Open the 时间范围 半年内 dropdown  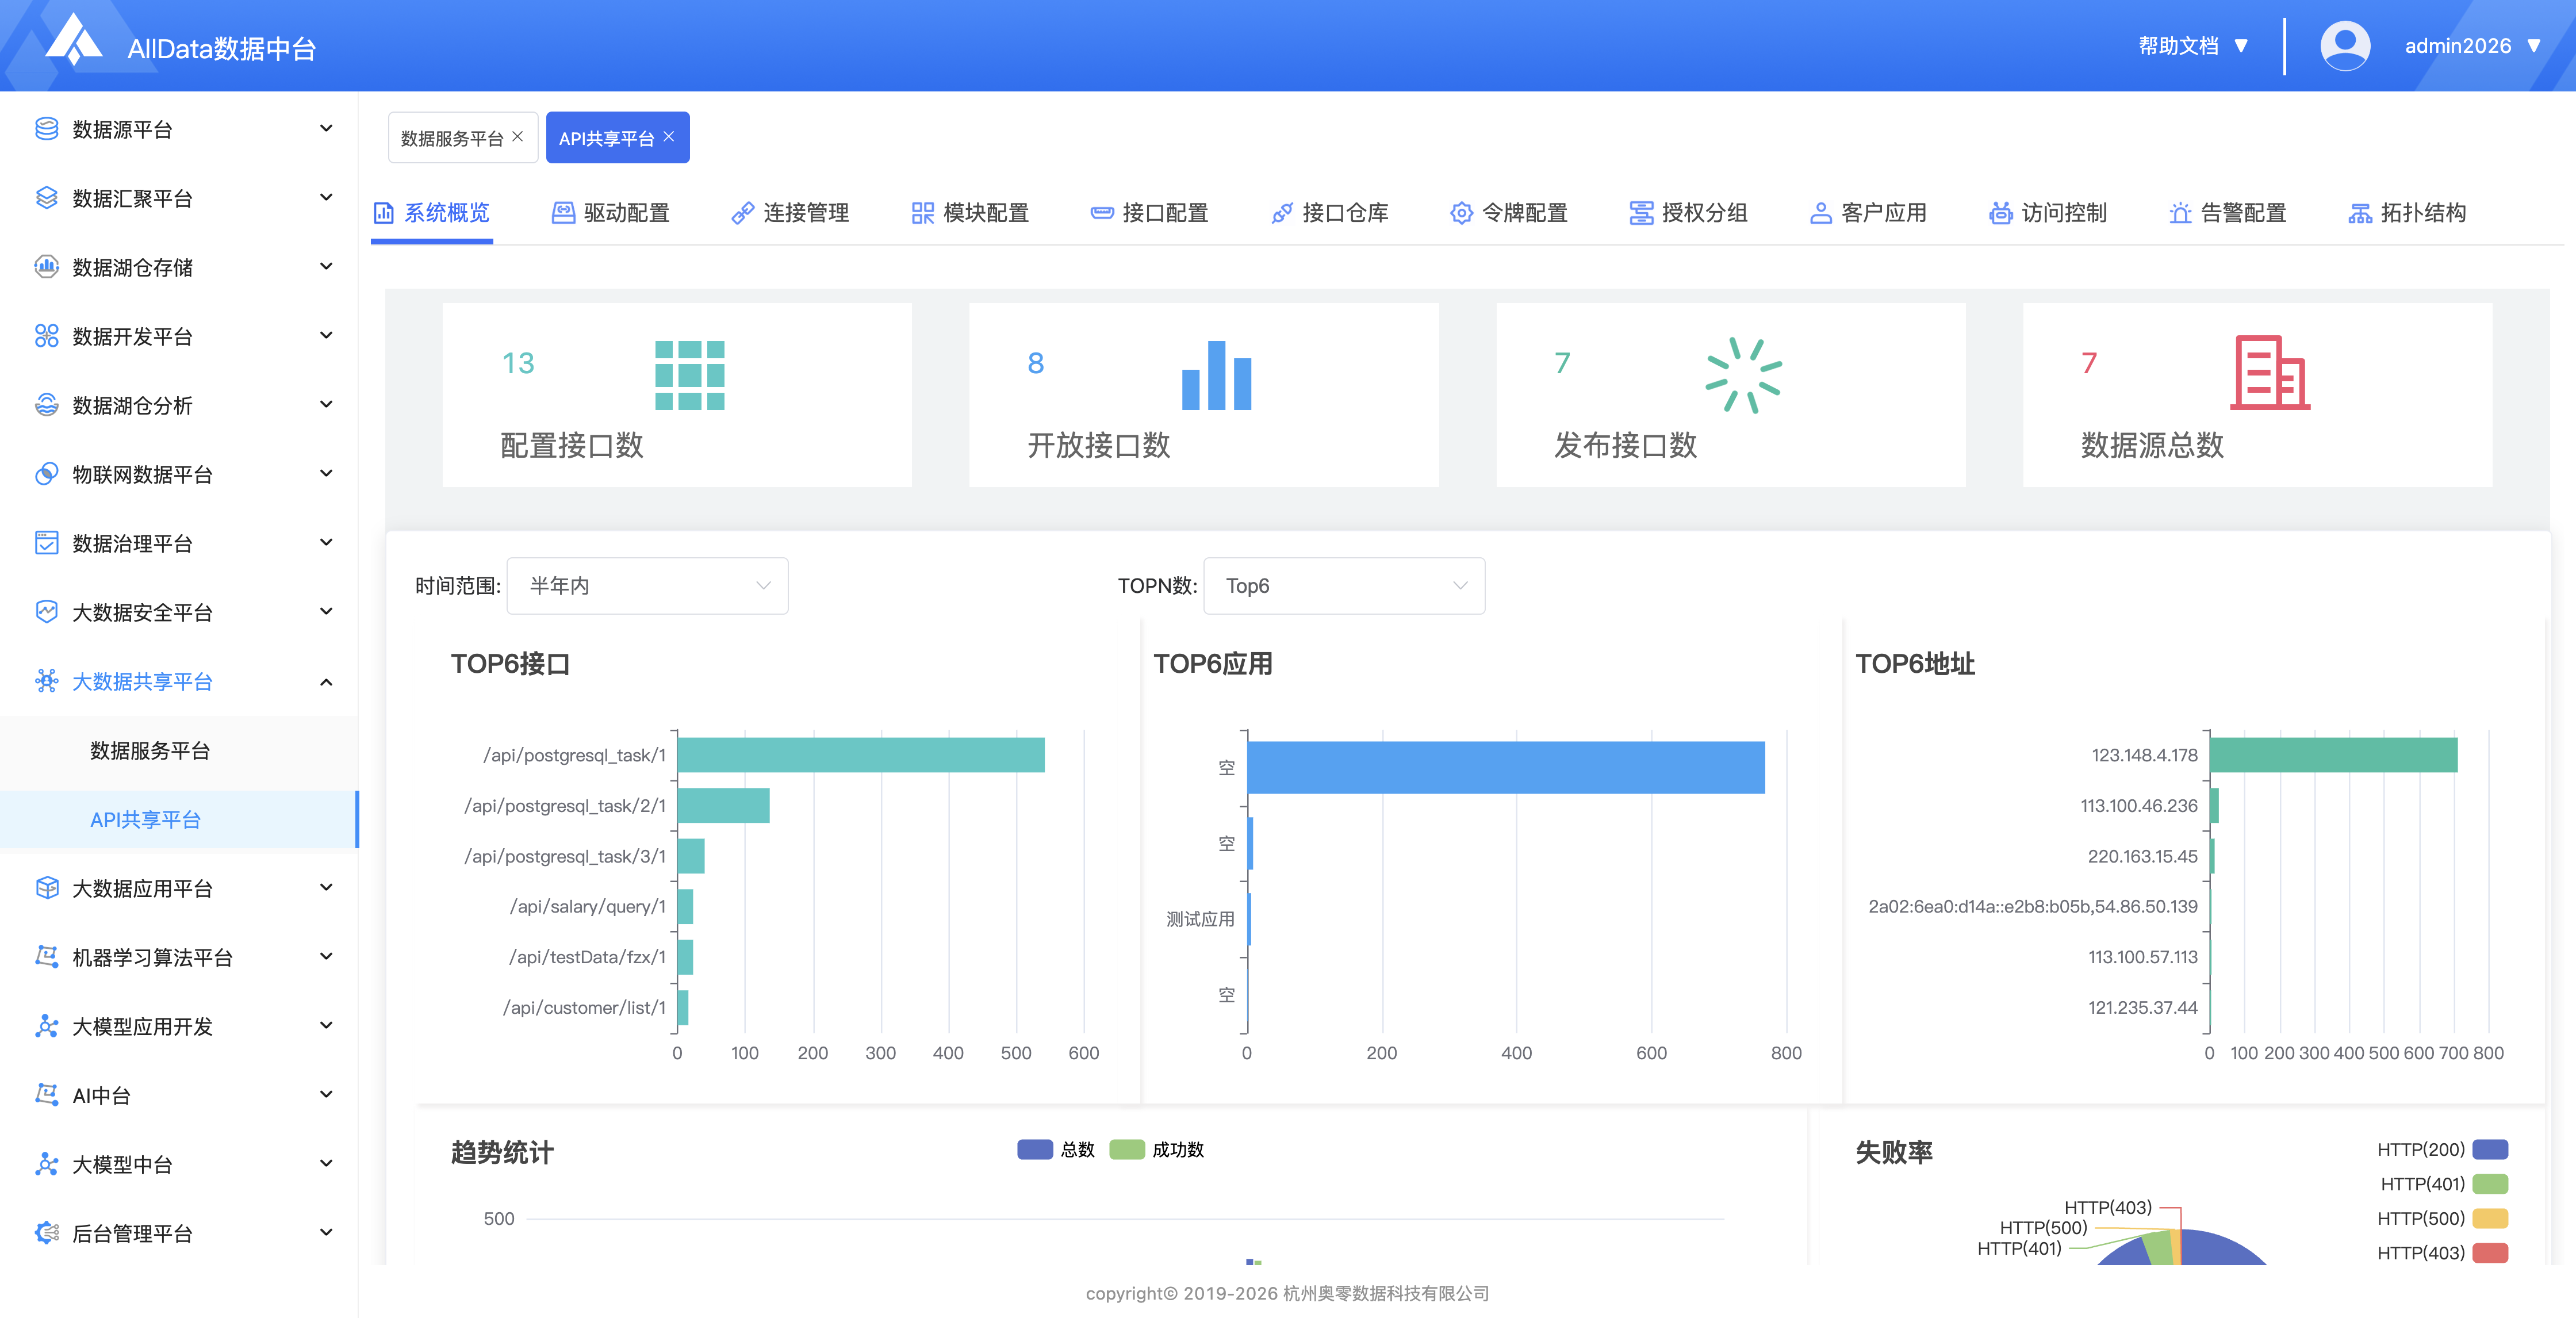pos(647,586)
